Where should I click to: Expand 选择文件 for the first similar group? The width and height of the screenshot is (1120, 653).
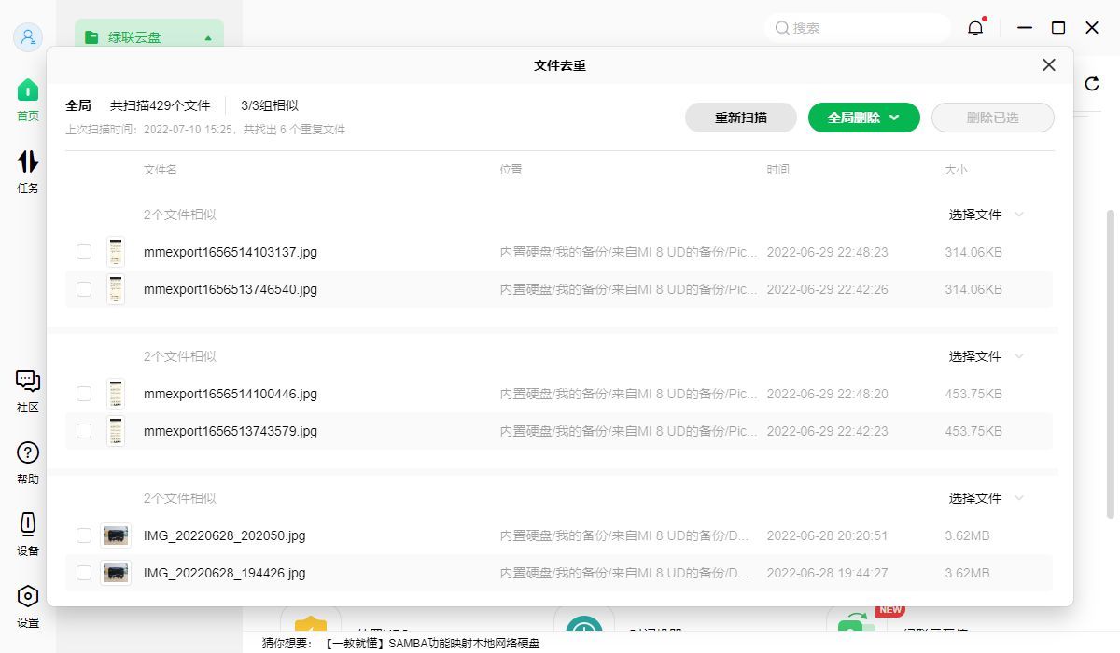click(x=984, y=215)
